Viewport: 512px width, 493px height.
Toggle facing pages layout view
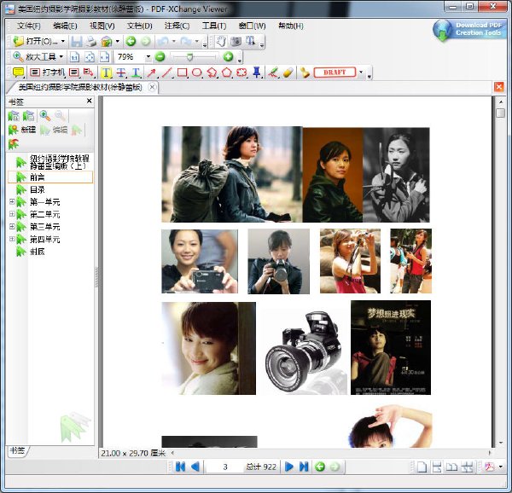[x=452, y=467]
